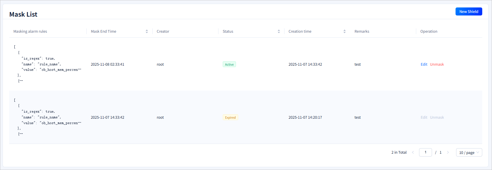Sort the list by Mask End Time arrows
The image size is (492, 170).
(x=147, y=32)
